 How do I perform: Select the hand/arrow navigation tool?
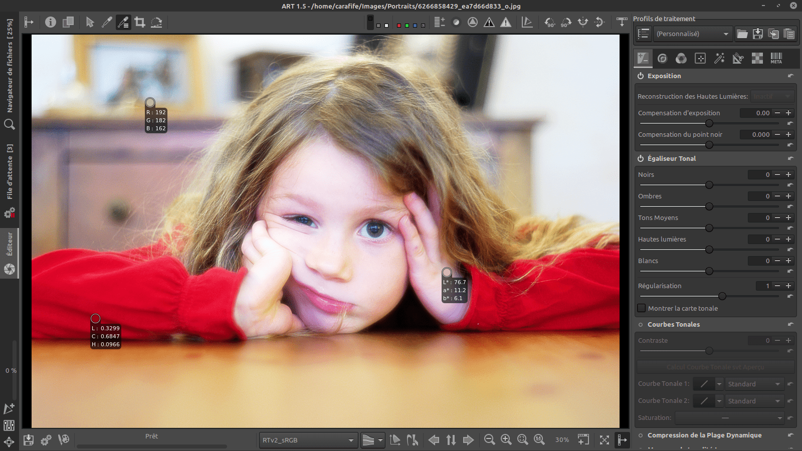pyautogui.click(x=90, y=22)
